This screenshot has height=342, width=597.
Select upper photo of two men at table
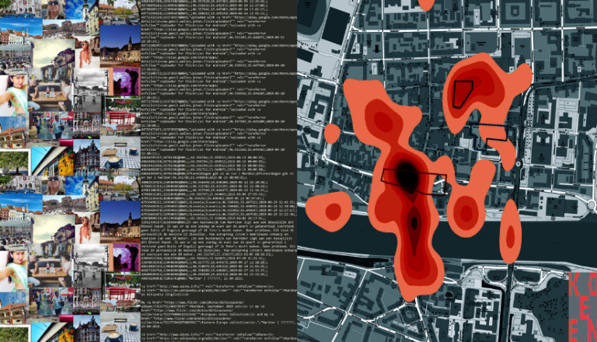[x=49, y=92]
